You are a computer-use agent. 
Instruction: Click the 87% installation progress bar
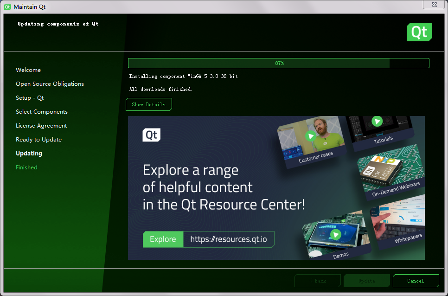pyautogui.click(x=278, y=63)
